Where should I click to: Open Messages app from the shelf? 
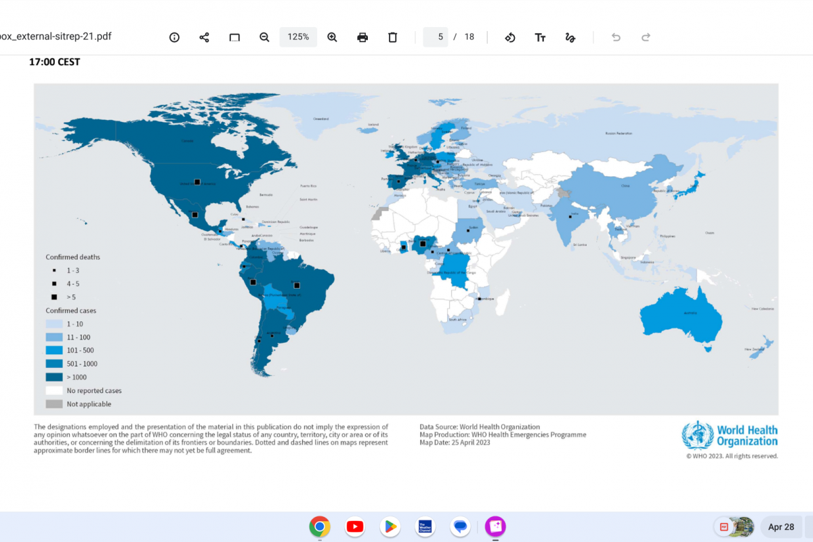(x=461, y=526)
